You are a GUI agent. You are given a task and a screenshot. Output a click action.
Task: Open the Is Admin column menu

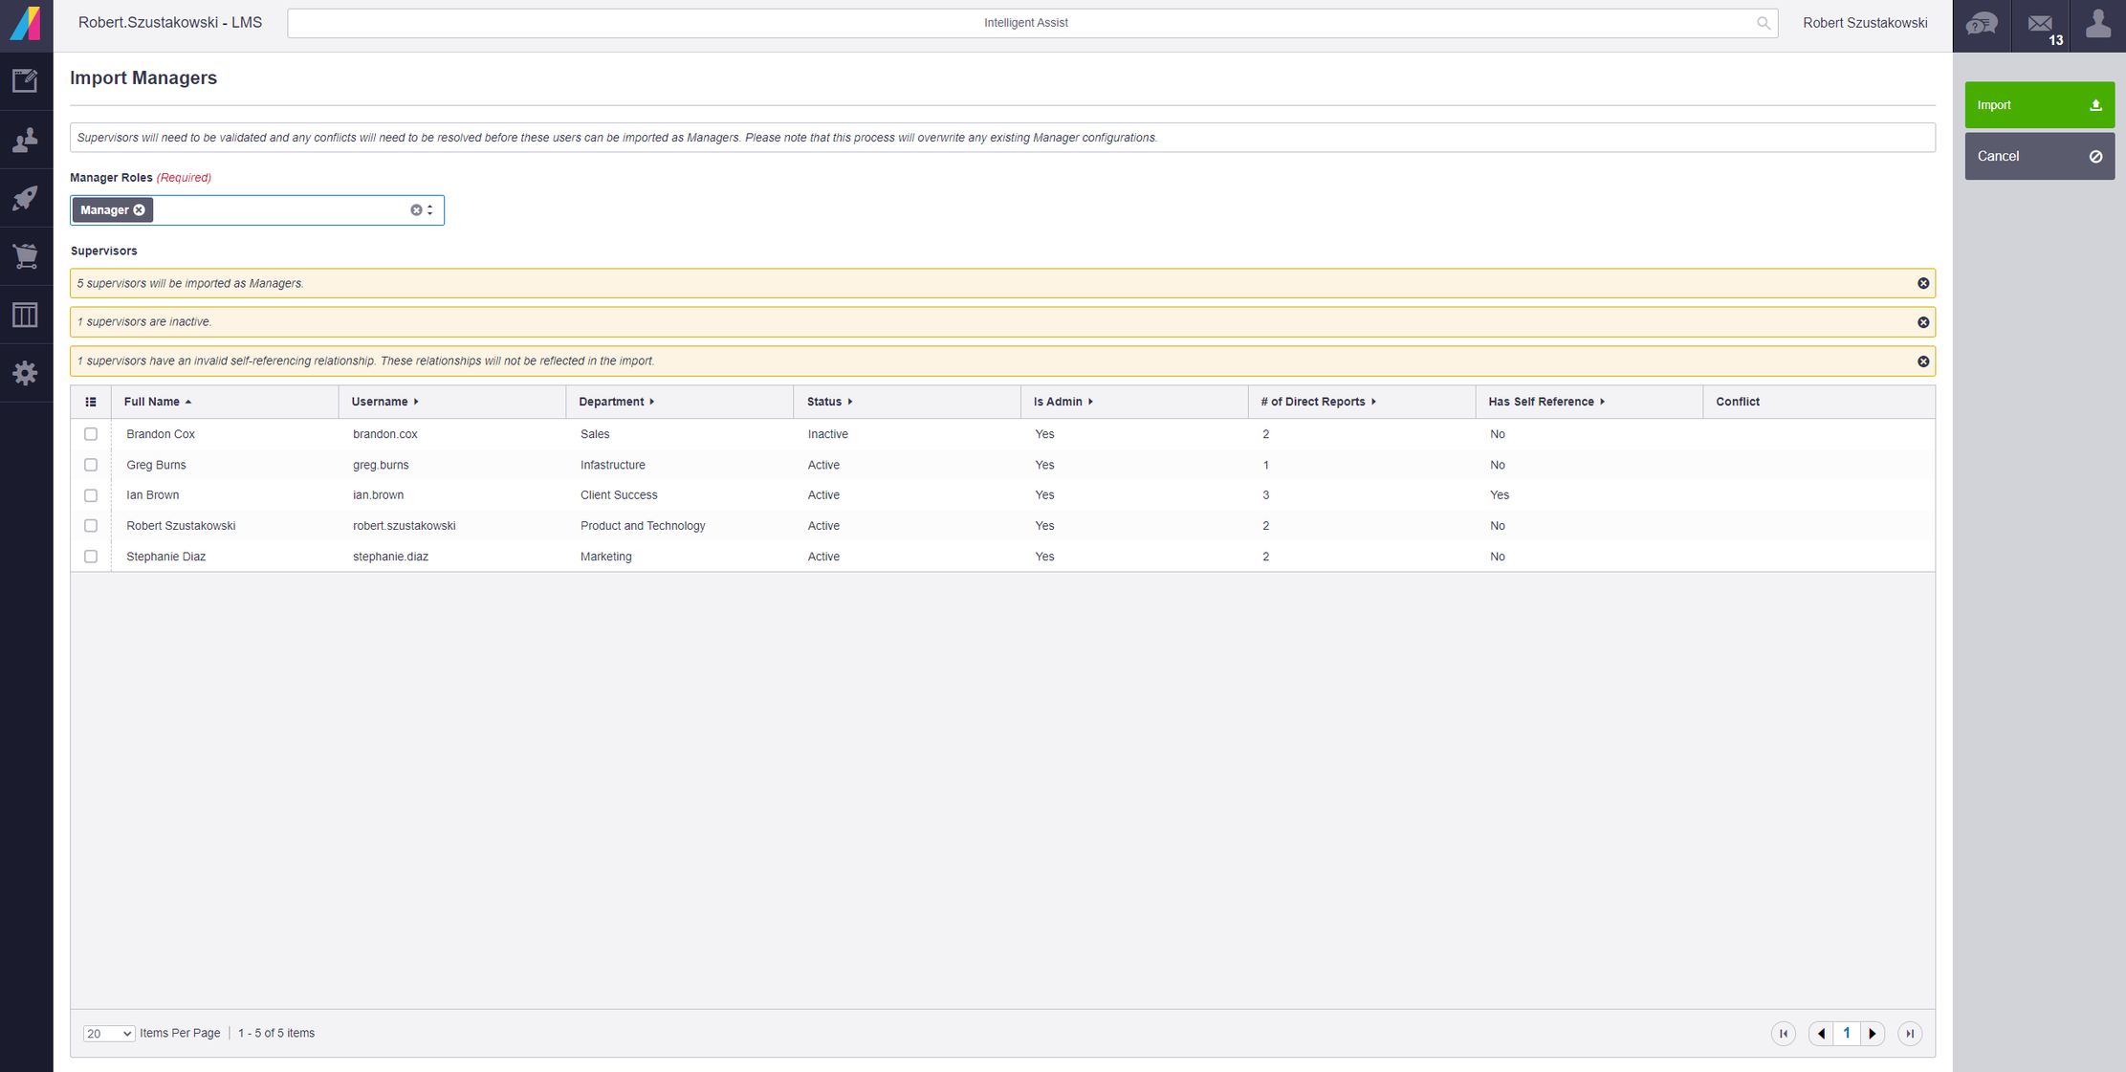tap(1090, 403)
